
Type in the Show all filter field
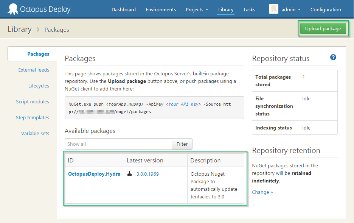coord(118,144)
